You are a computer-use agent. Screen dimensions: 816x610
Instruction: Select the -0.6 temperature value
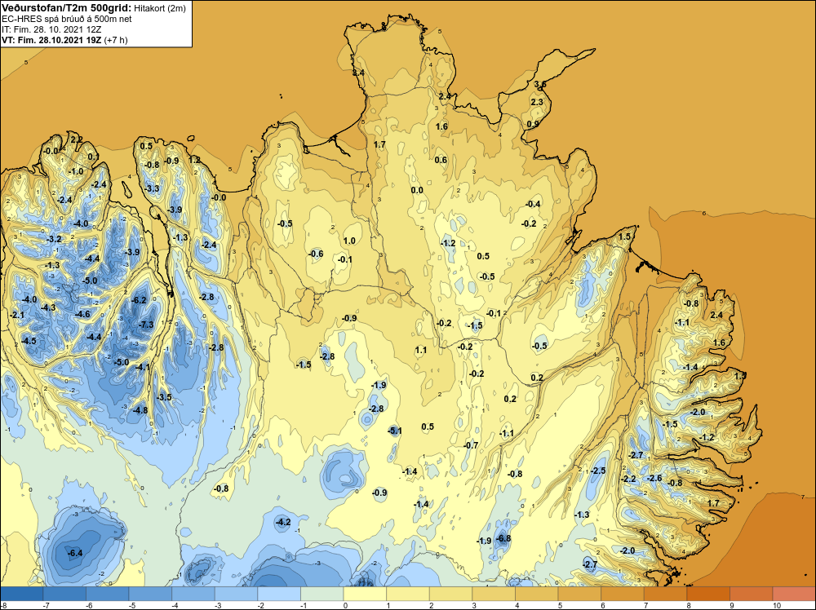[316, 254]
